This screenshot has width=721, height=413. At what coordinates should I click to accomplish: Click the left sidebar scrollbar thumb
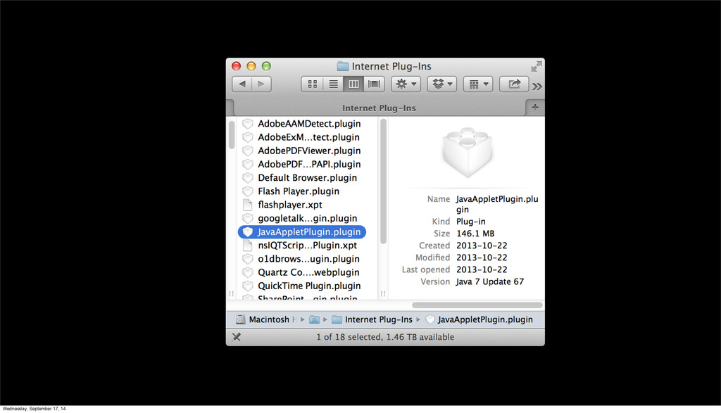(x=231, y=134)
